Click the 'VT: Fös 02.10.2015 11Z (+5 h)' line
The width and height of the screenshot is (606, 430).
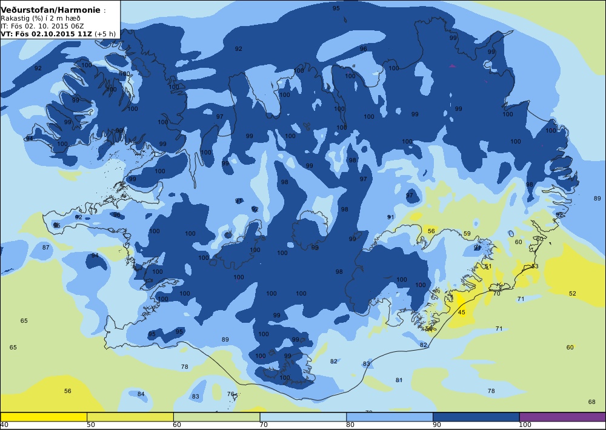tap(58, 34)
